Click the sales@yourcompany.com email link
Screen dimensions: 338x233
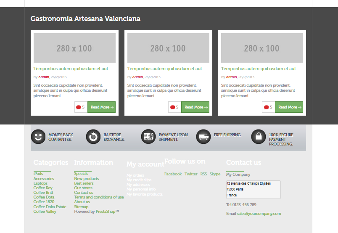[259, 214]
